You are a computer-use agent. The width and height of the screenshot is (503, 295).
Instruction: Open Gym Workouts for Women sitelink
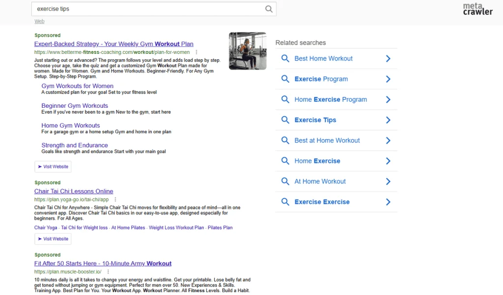77,86
